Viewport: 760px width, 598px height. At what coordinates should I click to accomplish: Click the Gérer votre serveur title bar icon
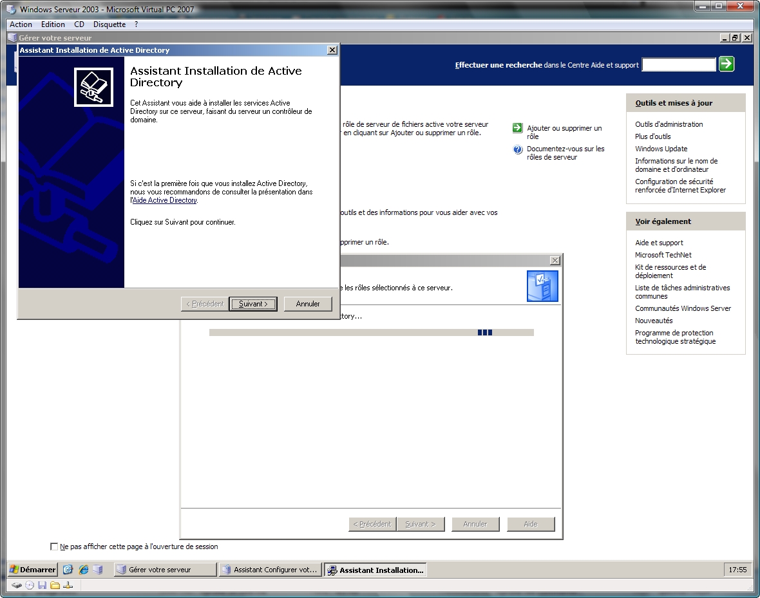coord(13,37)
